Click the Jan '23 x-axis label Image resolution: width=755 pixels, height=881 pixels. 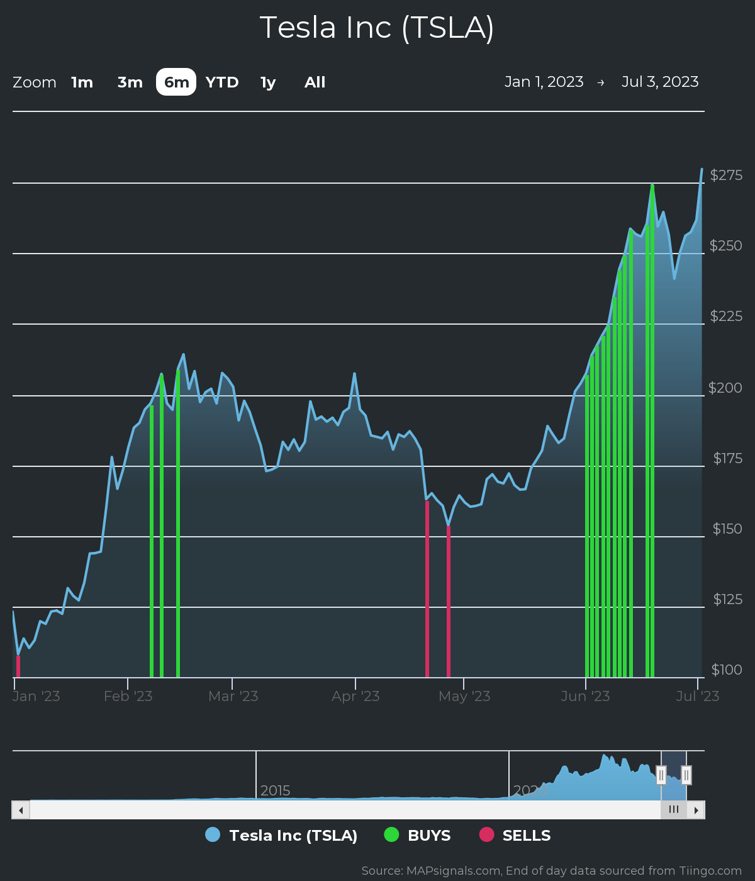click(x=36, y=696)
